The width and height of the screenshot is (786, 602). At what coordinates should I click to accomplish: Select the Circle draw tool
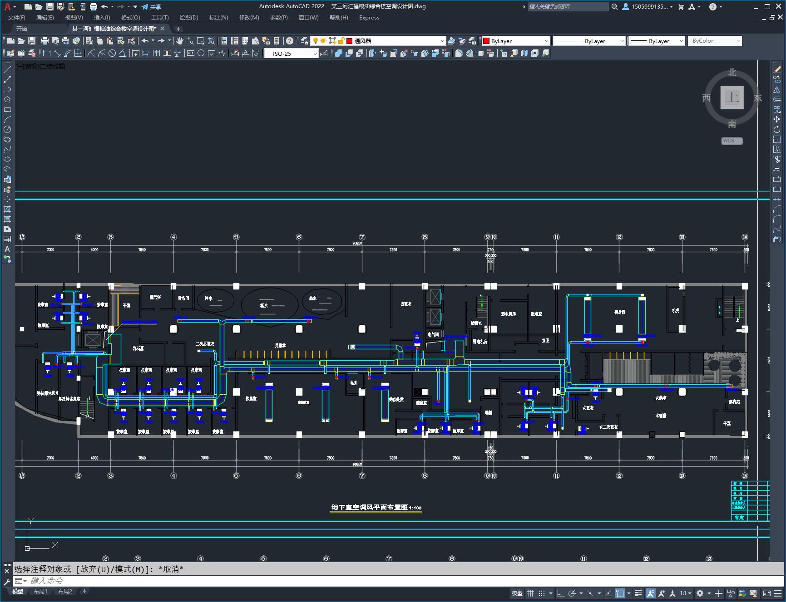[x=7, y=129]
